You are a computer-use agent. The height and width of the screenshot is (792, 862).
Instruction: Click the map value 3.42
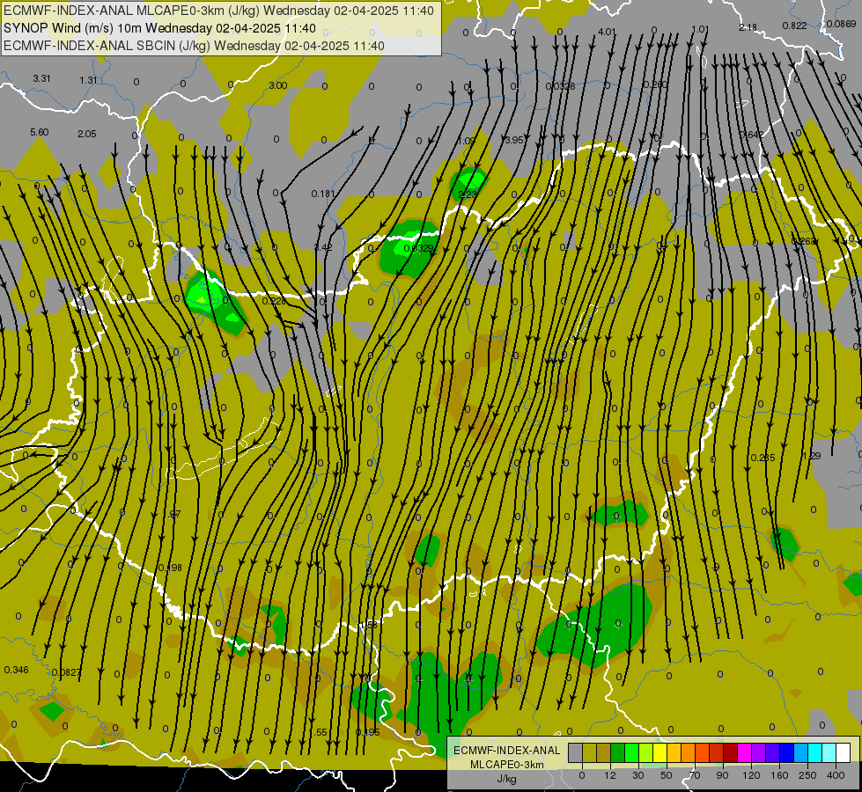[x=323, y=248]
